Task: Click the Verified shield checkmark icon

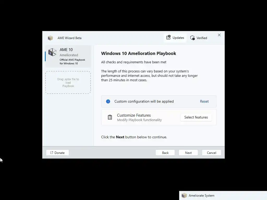Action: (x=192, y=38)
